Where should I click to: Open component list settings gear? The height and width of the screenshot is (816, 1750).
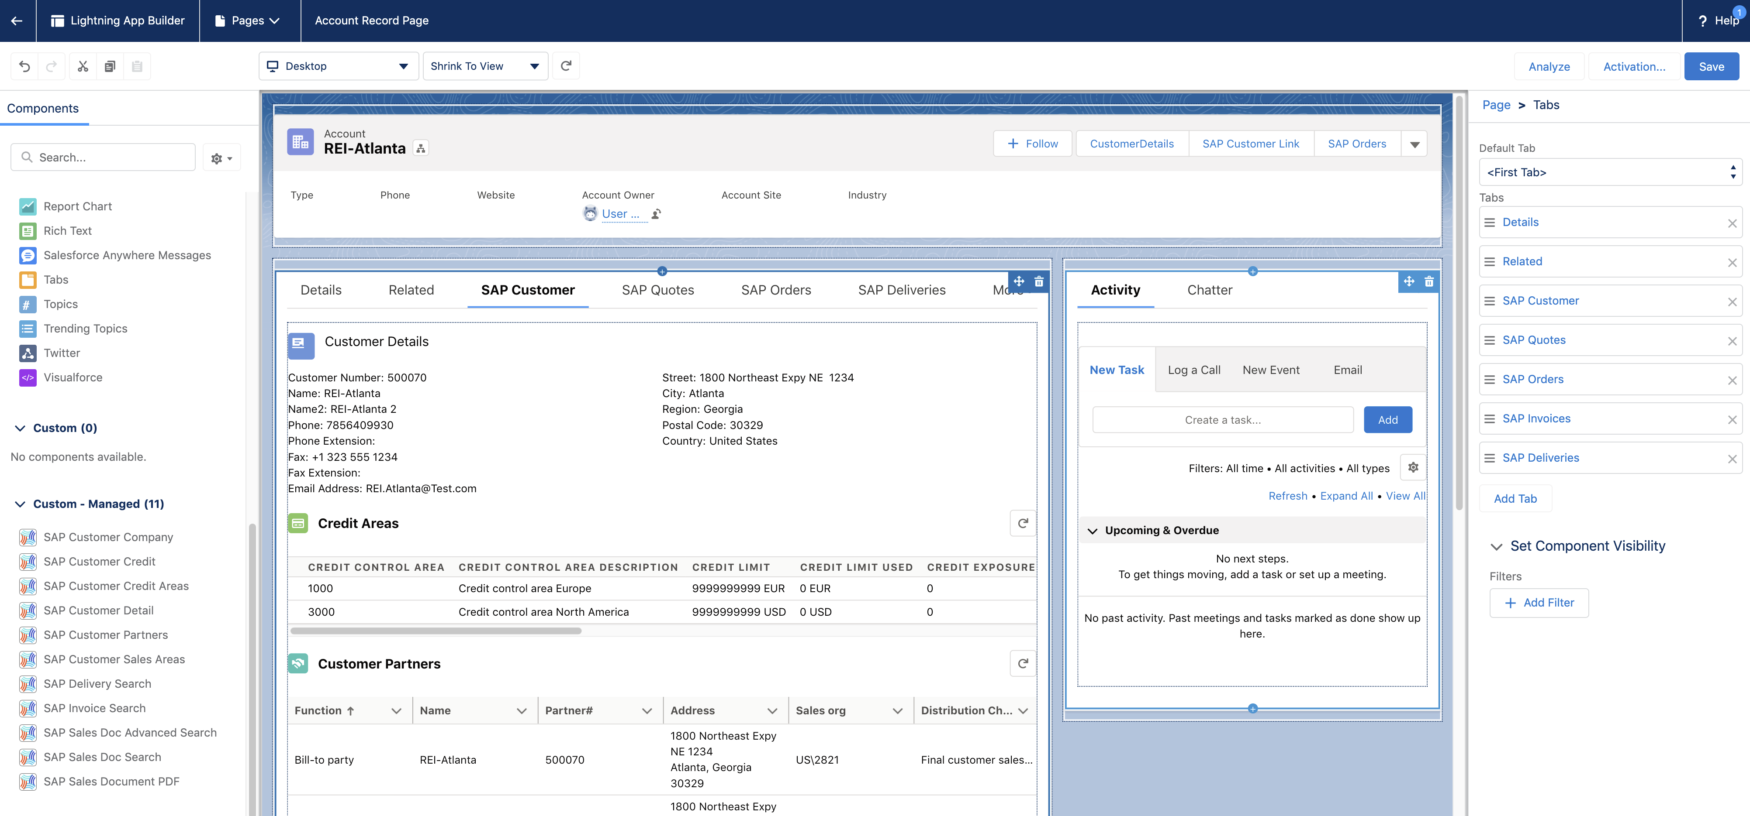[x=221, y=158]
